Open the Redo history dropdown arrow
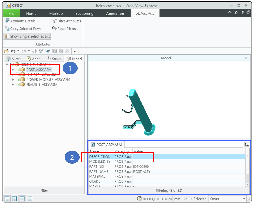The image size is (254, 204). tap(29, 51)
